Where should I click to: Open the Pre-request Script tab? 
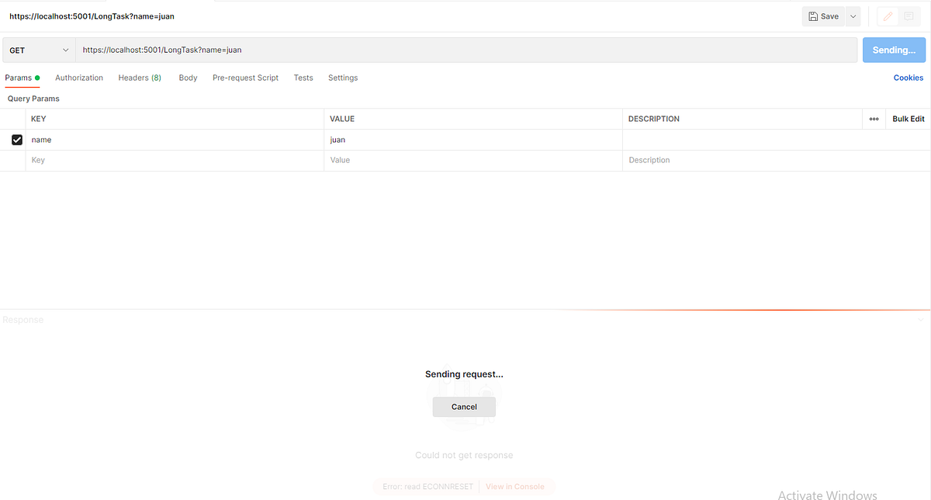(245, 77)
